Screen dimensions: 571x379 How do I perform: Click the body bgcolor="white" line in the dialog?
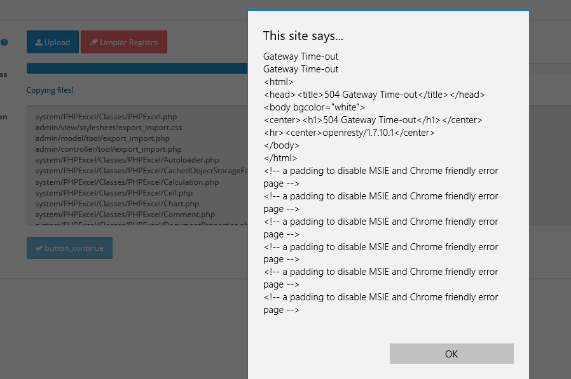point(314,107)
